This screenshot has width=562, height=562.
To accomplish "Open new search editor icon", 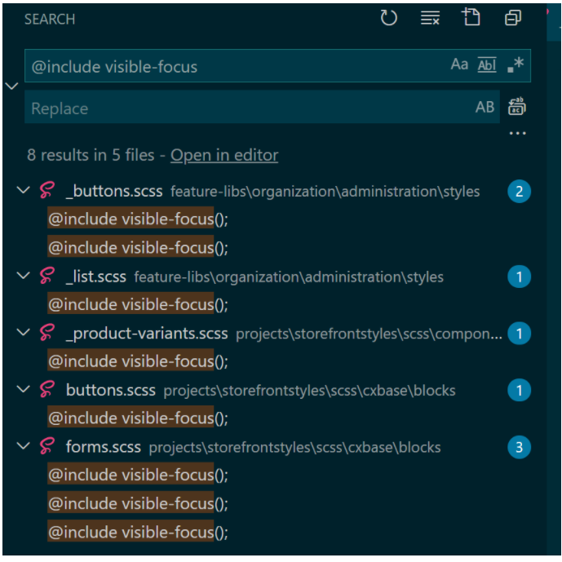I will pos(471,17).
